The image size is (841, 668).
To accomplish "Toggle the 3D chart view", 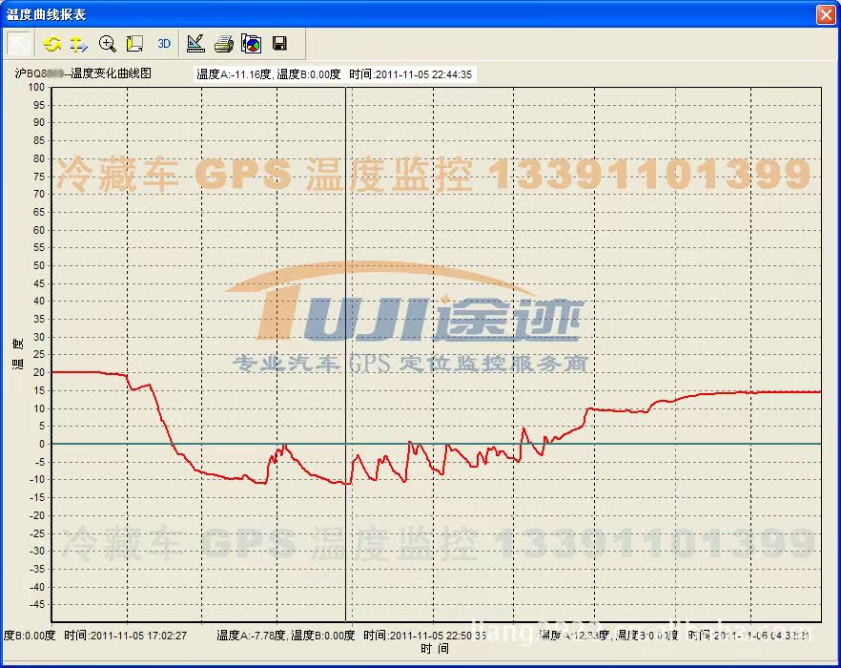I will pos(164,44).
